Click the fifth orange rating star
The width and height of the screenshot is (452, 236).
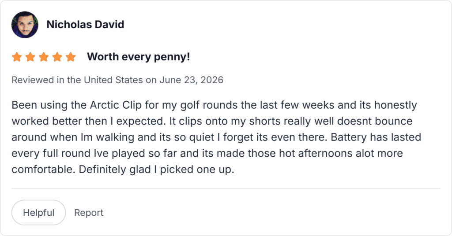point(70,57)
